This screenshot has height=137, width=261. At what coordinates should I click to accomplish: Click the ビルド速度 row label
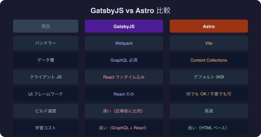(x=46, y=111)
